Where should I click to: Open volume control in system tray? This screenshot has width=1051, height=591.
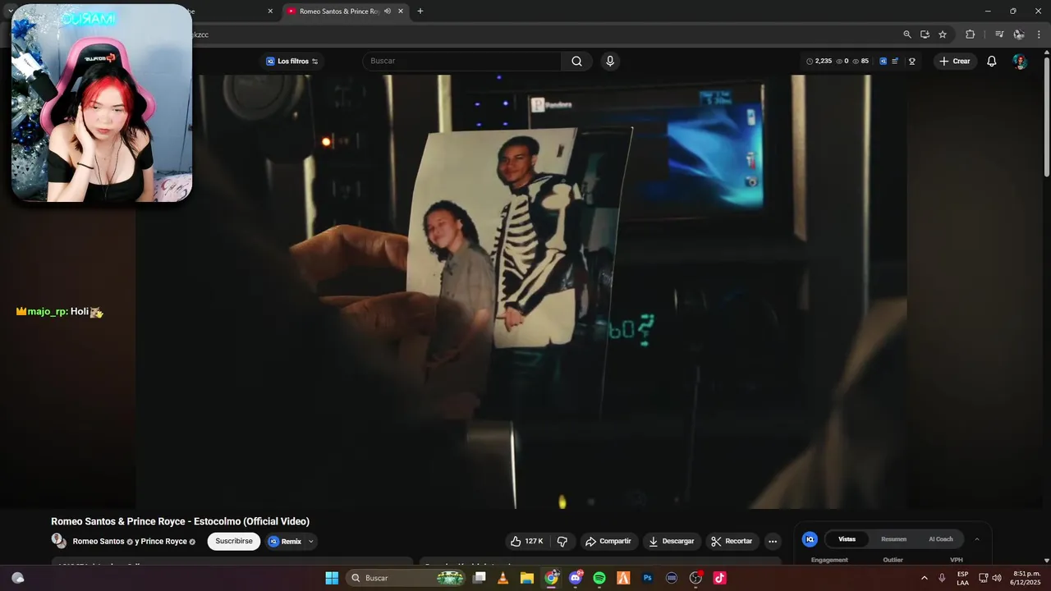997,578
